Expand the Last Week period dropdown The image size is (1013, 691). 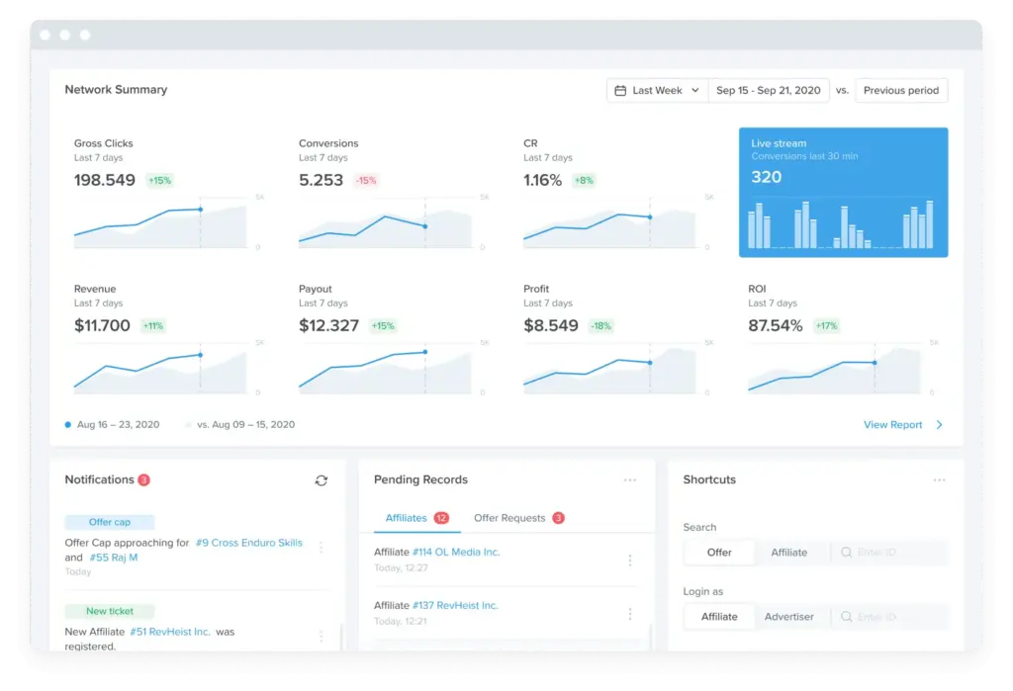click(658, 91)
